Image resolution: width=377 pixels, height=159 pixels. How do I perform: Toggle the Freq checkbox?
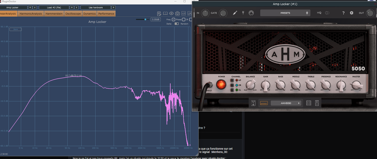click(x=173, y=20)
